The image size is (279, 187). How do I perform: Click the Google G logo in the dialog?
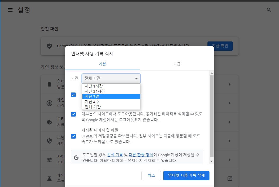coord(76,158)
